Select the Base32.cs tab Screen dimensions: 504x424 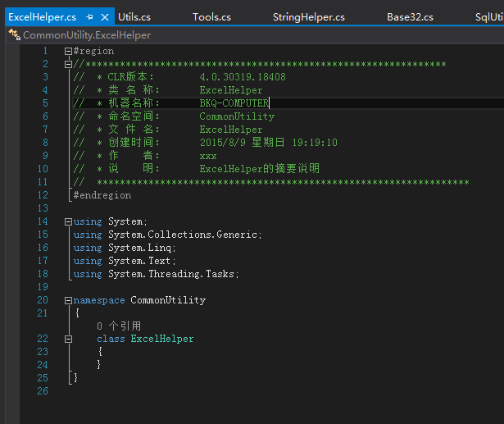pyautogui.click(x=410, y=16)
